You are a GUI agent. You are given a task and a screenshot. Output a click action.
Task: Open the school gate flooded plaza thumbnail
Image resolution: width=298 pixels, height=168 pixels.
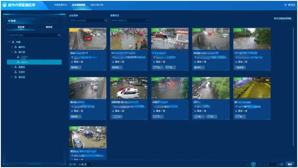tap(170, 39)
